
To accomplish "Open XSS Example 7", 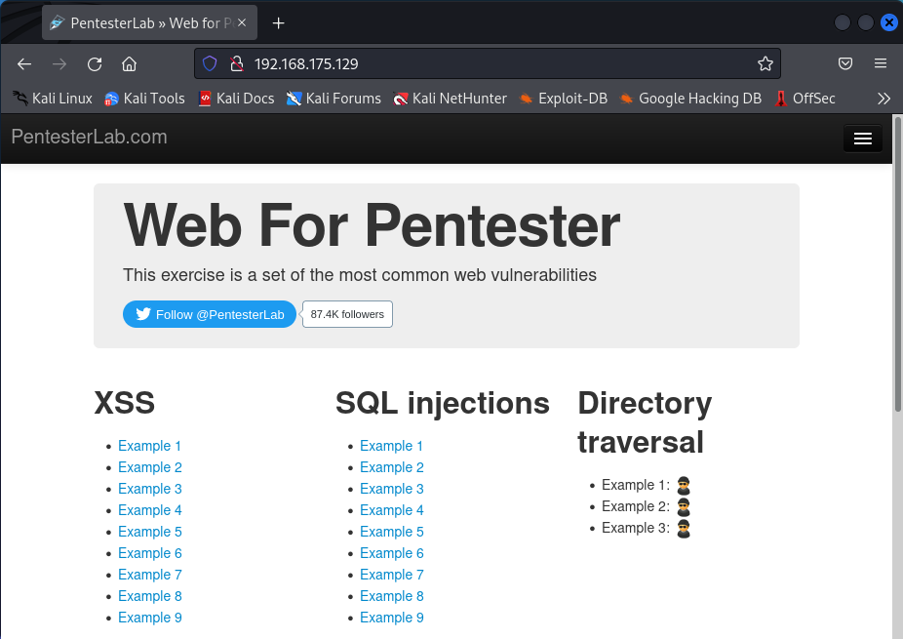I will tap(150, 575).
